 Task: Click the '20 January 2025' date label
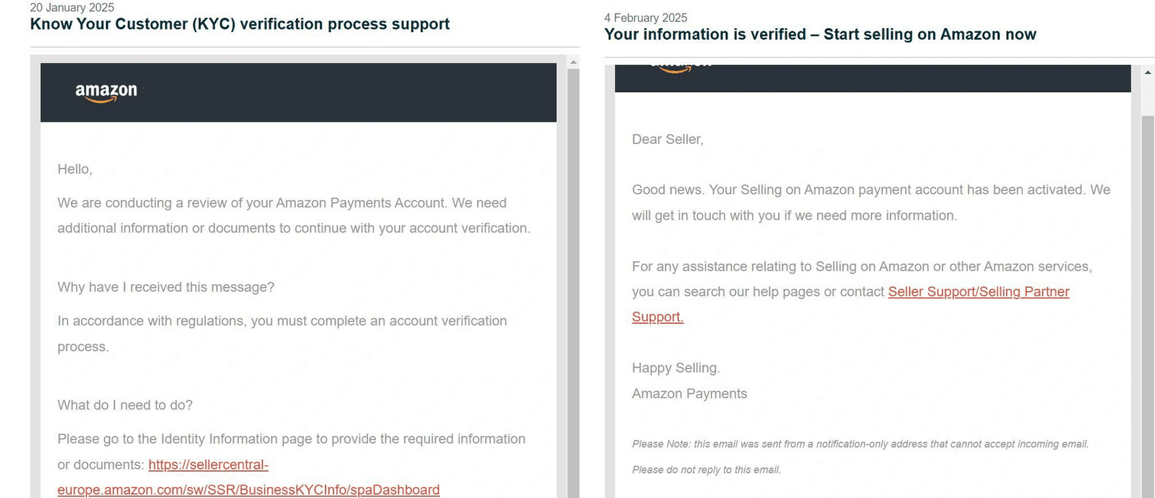pos(71,8)
